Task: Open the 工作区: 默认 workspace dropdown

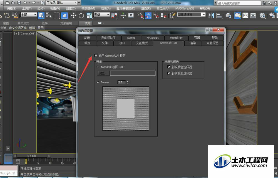Action: pyautogui.click(x=61, y=3)
